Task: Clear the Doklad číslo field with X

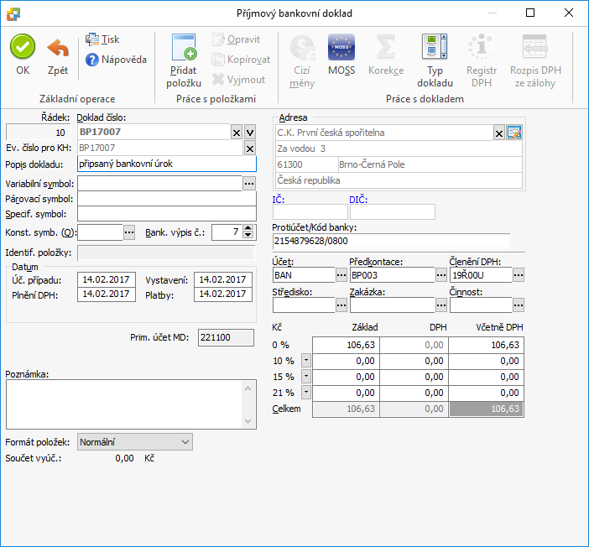Action: 237,133
